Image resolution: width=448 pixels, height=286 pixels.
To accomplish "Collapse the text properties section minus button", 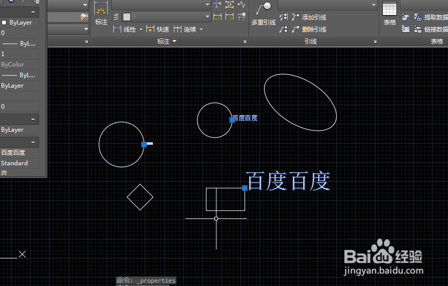I will [33, 142].
